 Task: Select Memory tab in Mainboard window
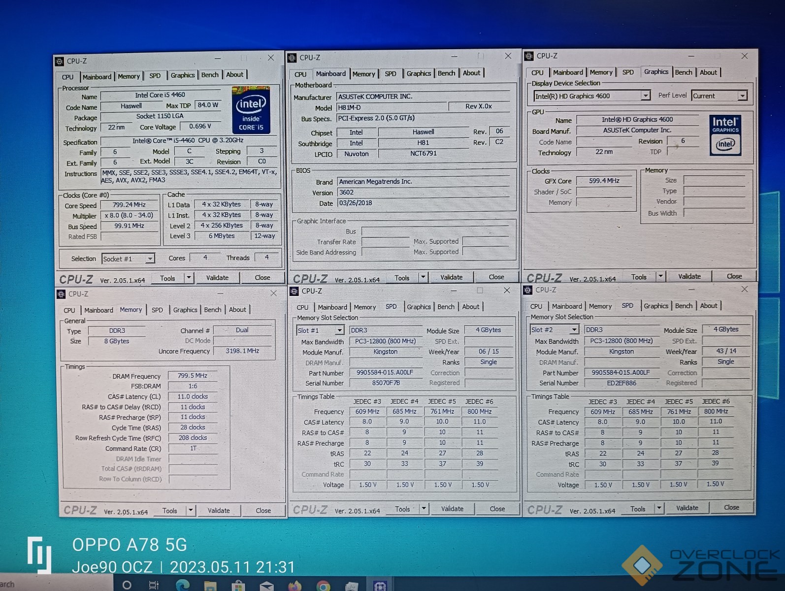click(364, 74)
